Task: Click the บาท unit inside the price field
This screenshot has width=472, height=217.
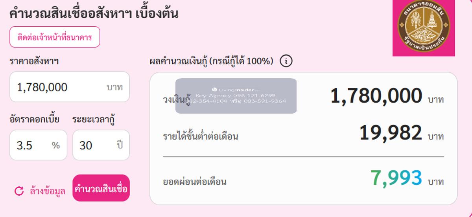Action: click(115, 87)
